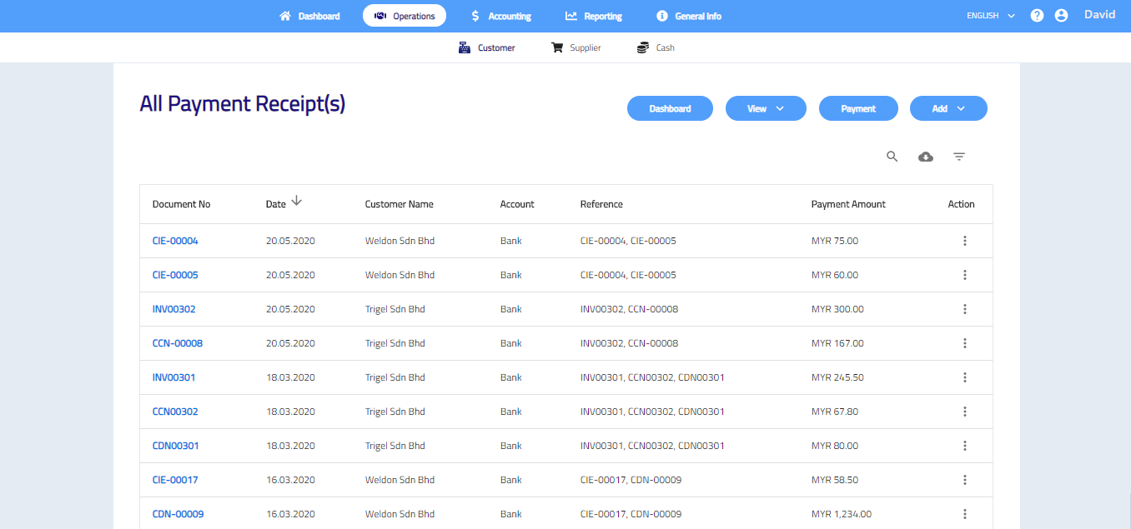Screen dimensions: 1131x529
Task: Sort by the Date column arrow
Action: click(x=296, y=202)
